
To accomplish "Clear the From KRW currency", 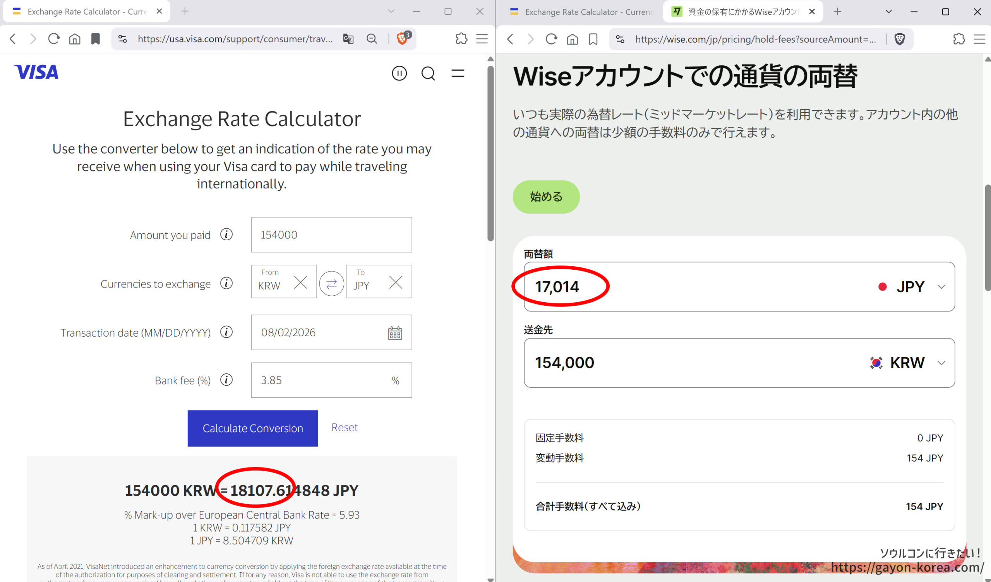I will [x=300, y=282].
